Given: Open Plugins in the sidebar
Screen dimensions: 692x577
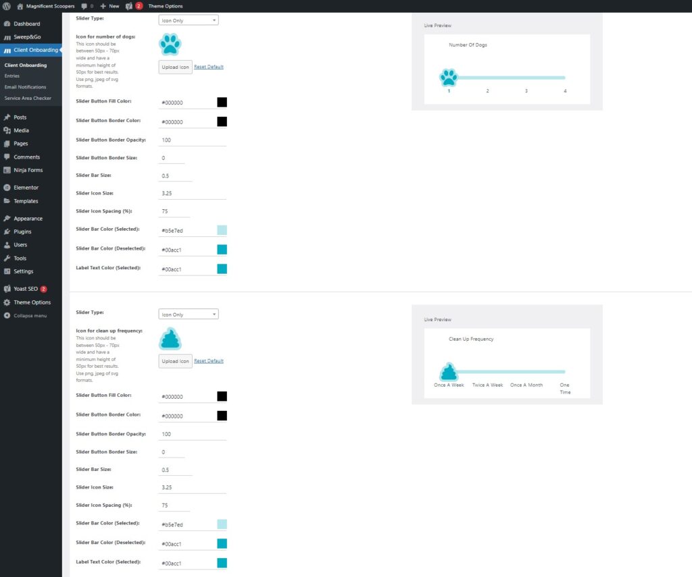Looking at the screenshot, I should 22,231.
